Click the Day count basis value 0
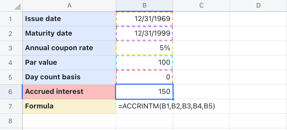 144,77
